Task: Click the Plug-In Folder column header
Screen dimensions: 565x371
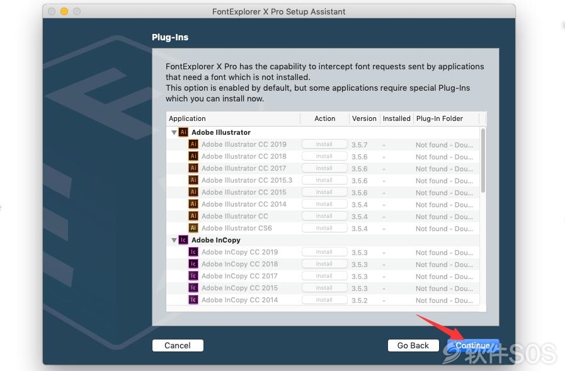Action: (x=447, y=118)
